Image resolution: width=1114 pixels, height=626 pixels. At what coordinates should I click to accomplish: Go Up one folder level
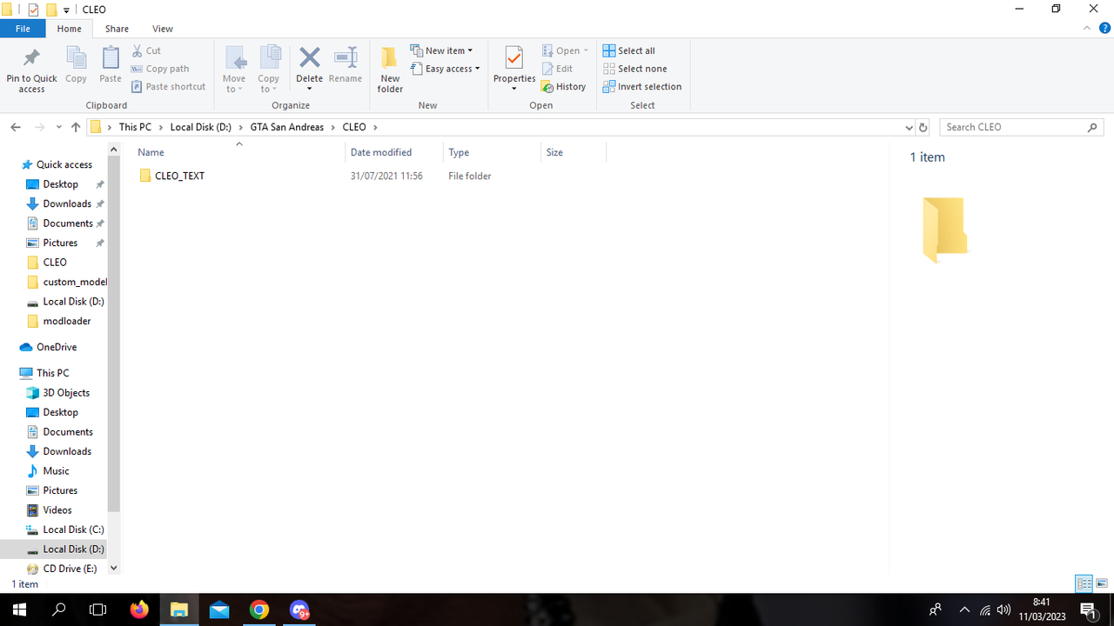pyautogui.click(x=76, y=127)
